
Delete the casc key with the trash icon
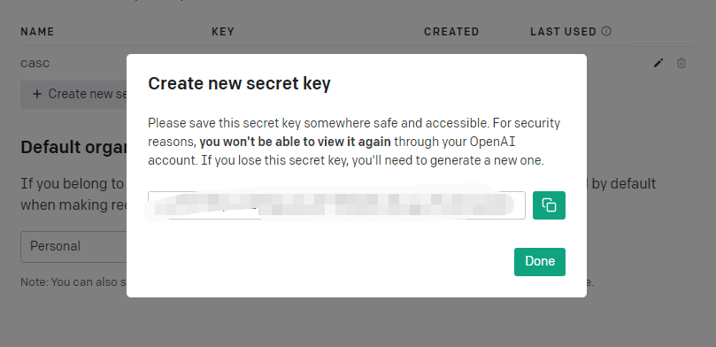[x=681, y=63]
